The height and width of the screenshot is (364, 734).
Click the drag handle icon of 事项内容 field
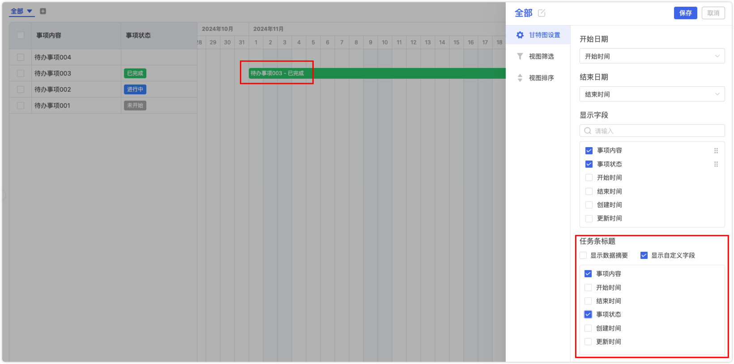pos(716,151)
